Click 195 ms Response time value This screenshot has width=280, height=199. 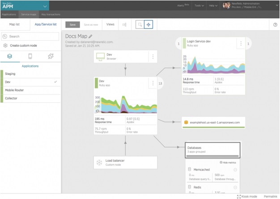(x=103, y=120)
